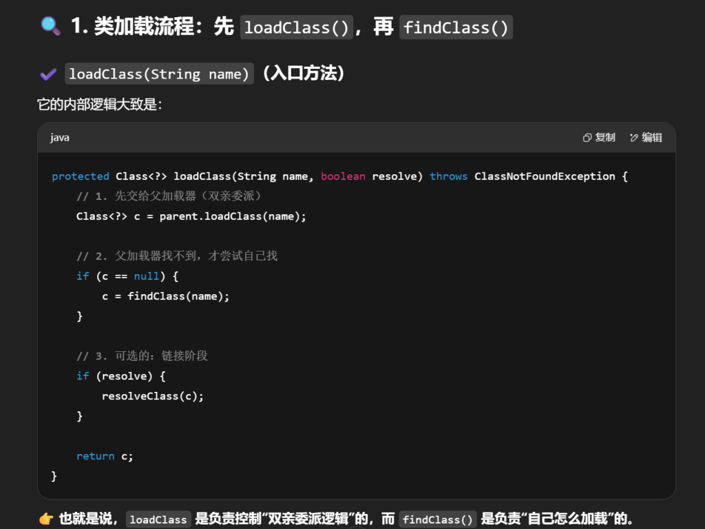The width and height of the screenshot is (705, 529).
Task: Select the loadClass(String name) code chip
Action: pos(159,74)
